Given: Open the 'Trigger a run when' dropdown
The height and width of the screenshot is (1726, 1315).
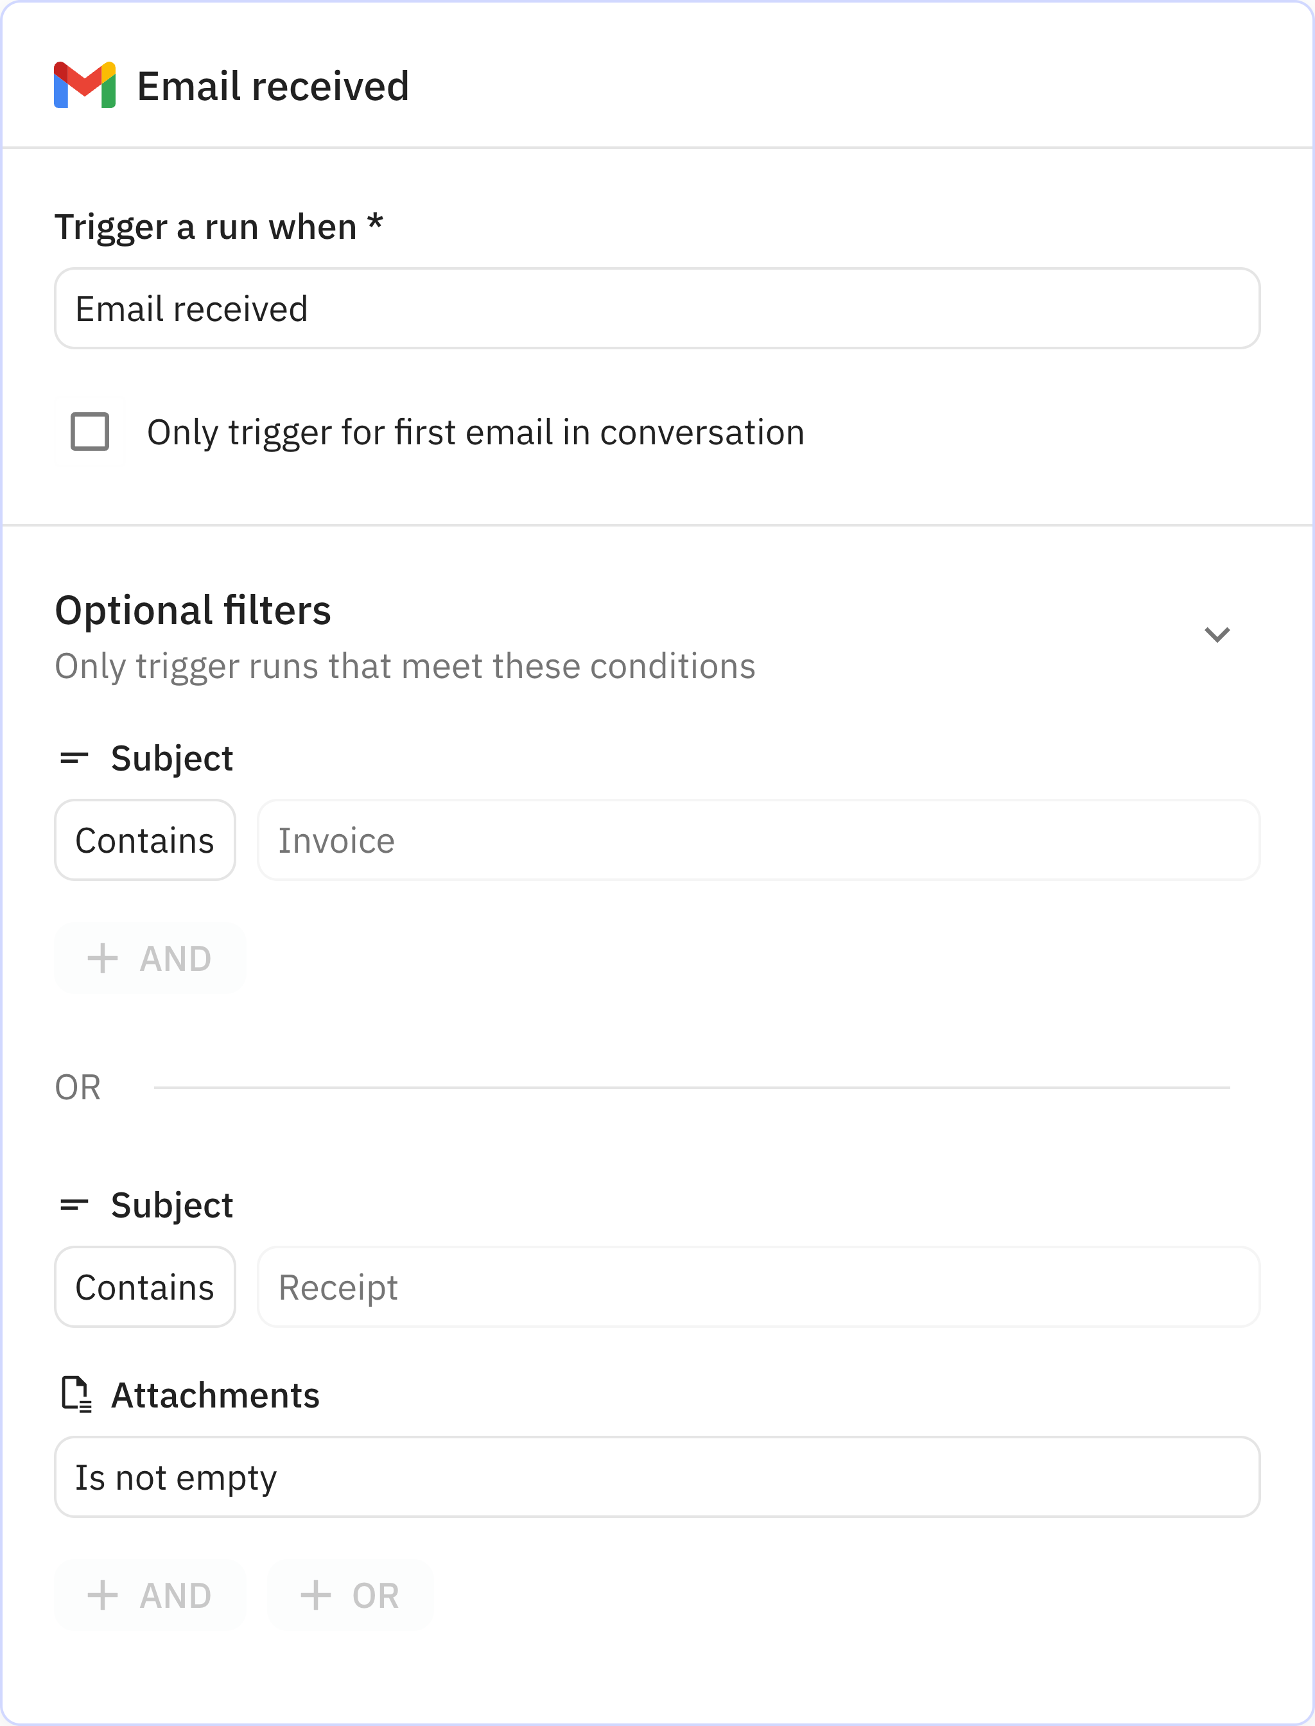Looking at the screenshot, I should click(x=656, y=308).
